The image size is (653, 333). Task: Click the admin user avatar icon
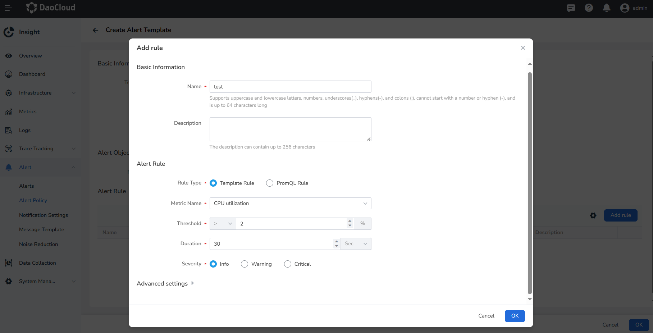[x=625, y=8]
